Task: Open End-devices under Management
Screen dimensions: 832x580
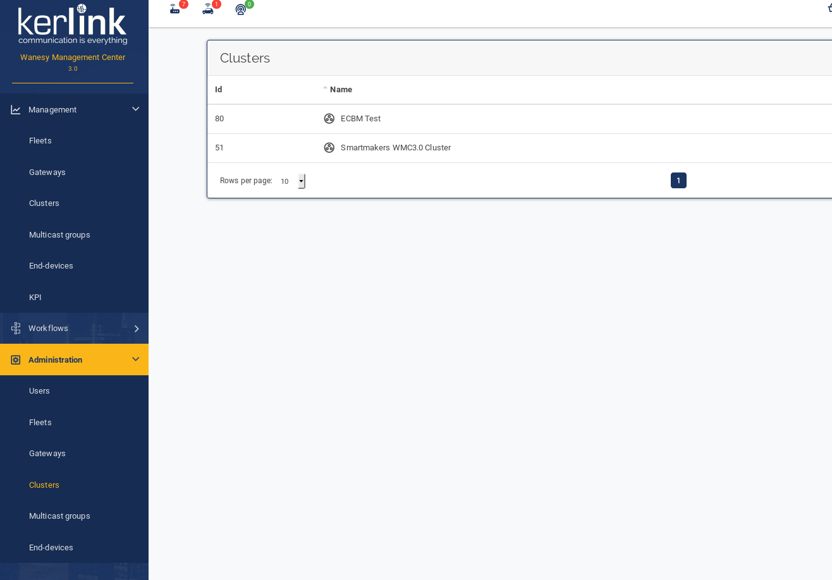Action: (51, 266)
